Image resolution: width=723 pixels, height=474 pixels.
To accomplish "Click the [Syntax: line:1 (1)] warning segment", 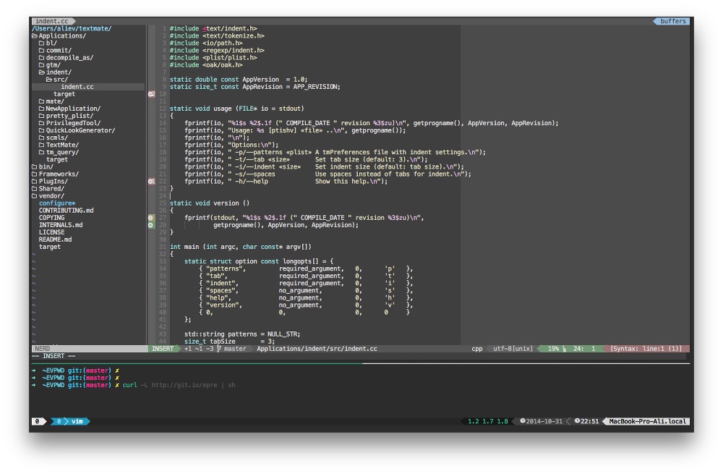I will click(x=646, y=349).
